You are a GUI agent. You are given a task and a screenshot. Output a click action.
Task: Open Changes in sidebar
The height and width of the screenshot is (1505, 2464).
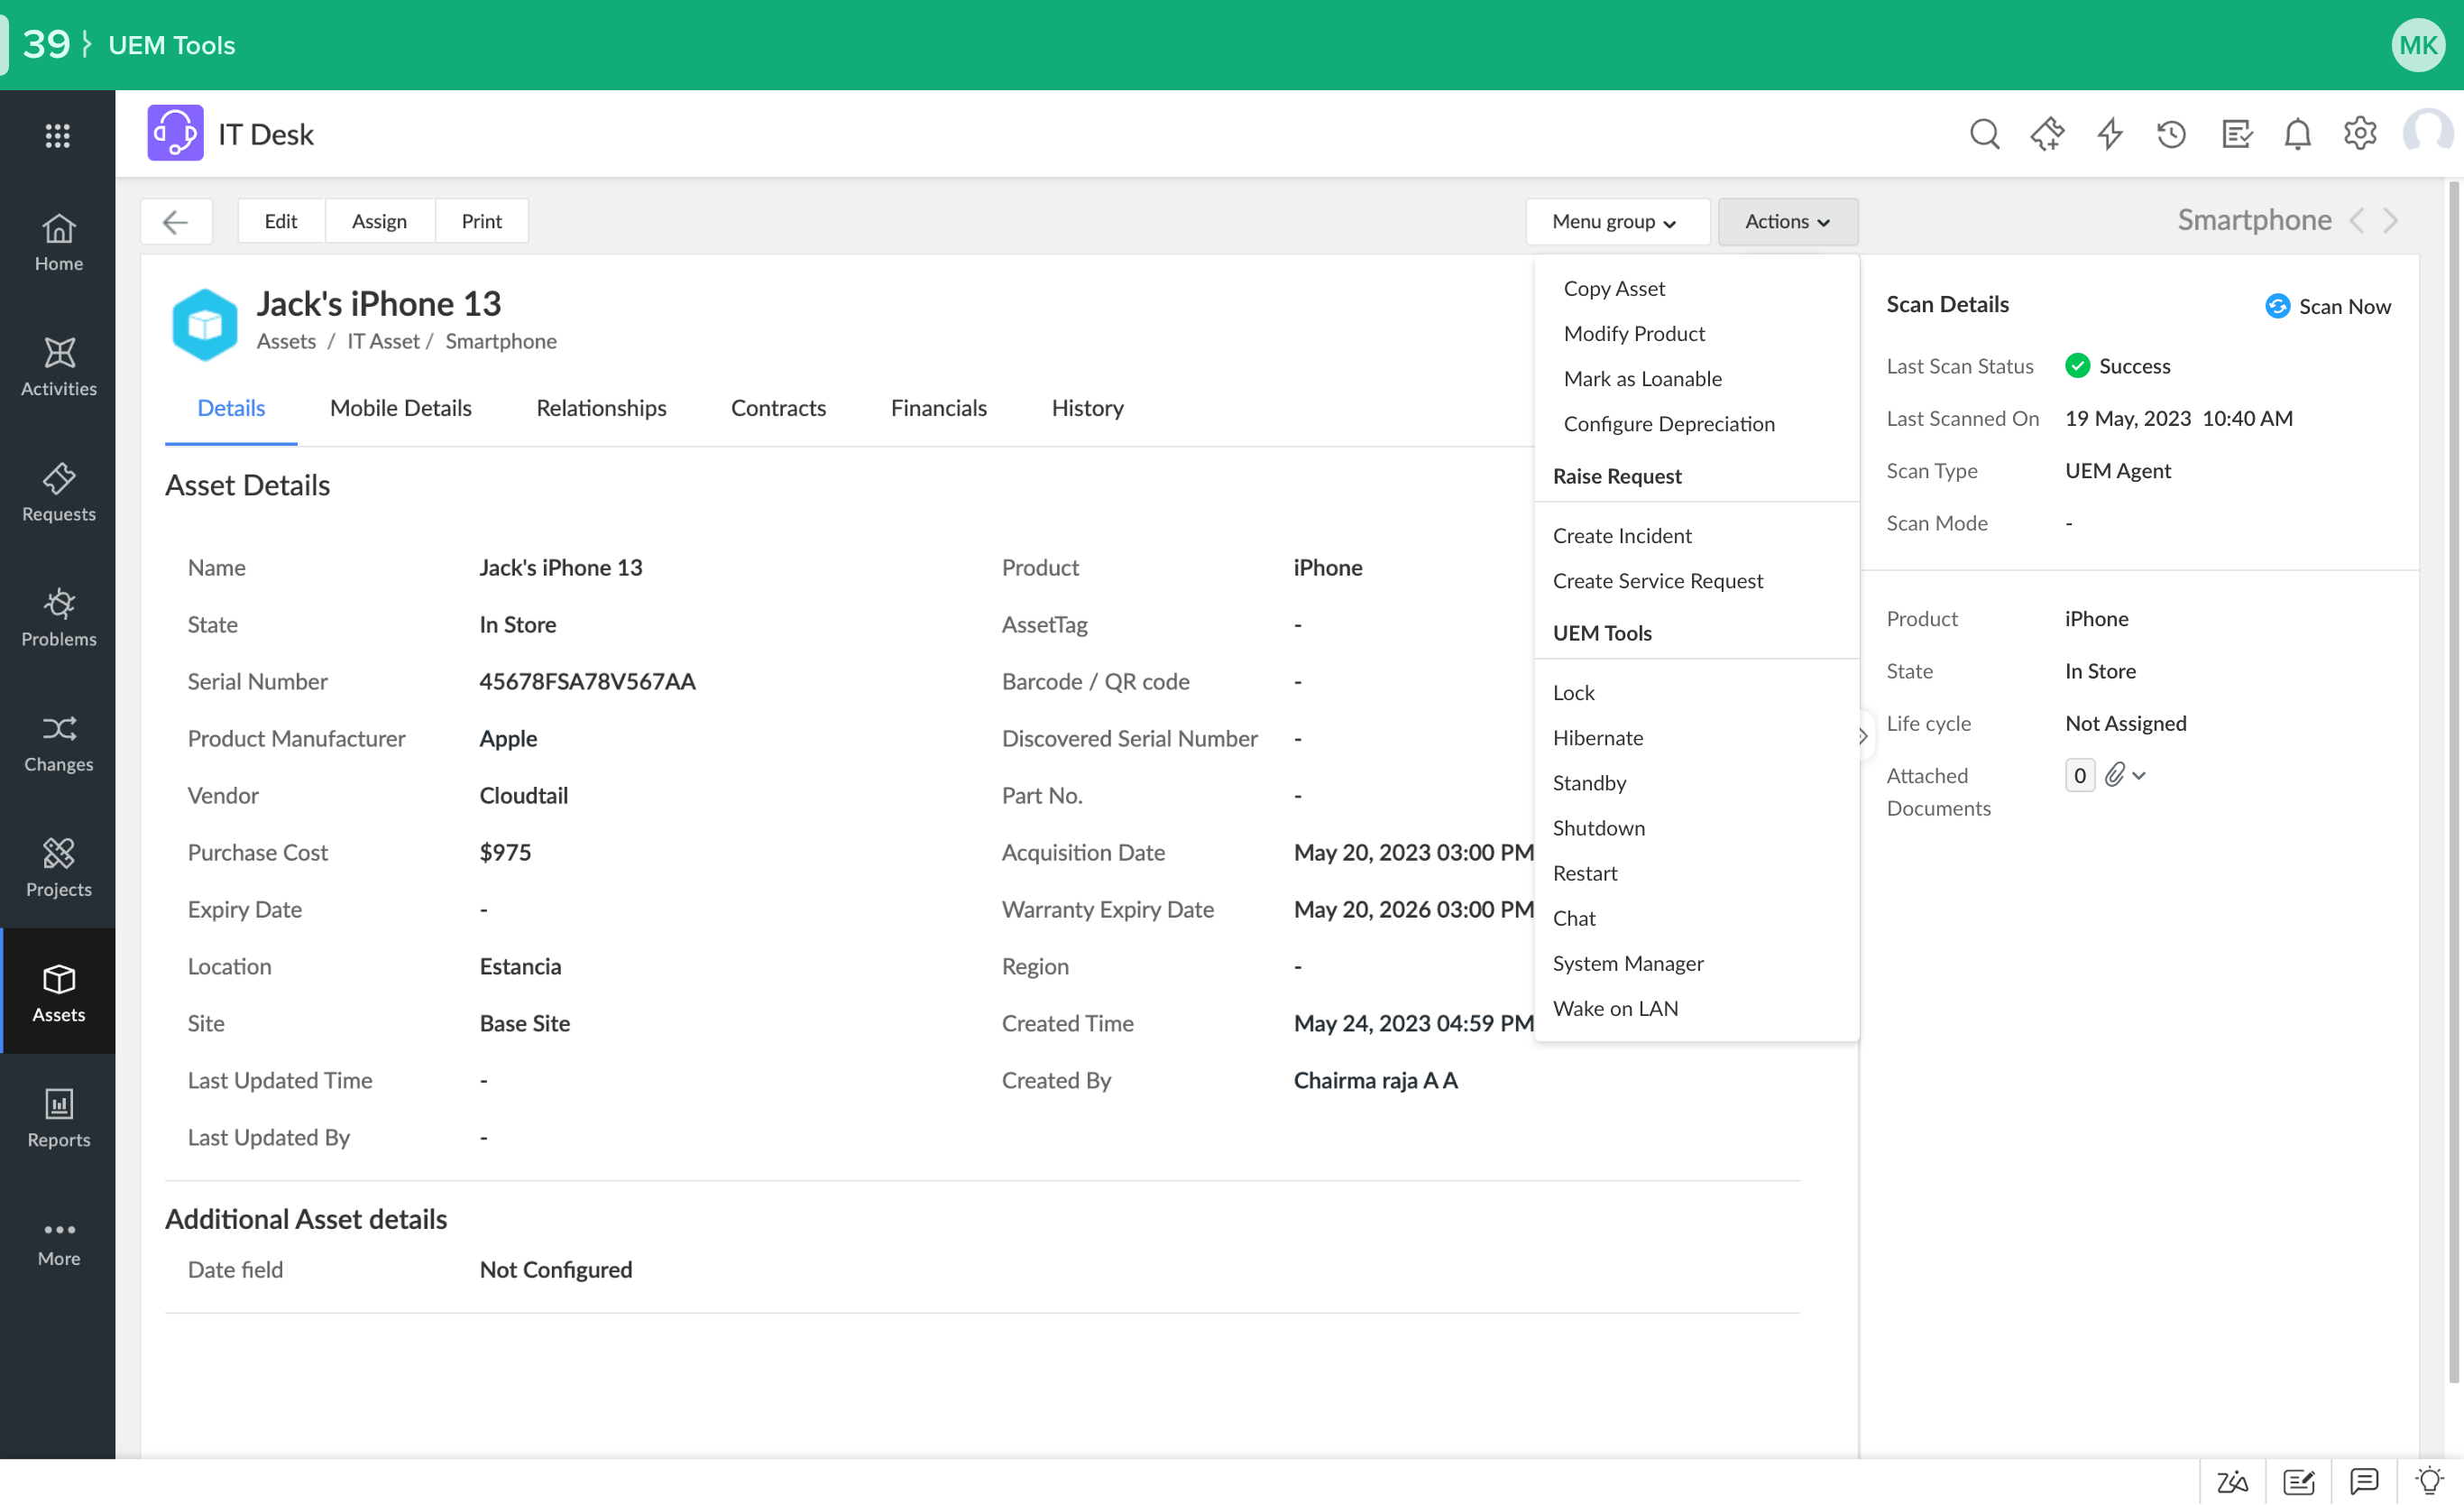tap(58, 743)
